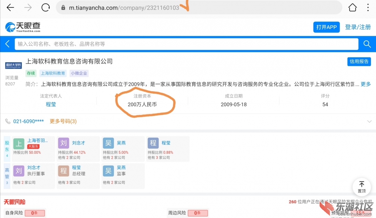Open the browser home page icon
Image resolution: width=376 pixels, height=218 pixels.
pyautogui.click(x=352, y=7)
